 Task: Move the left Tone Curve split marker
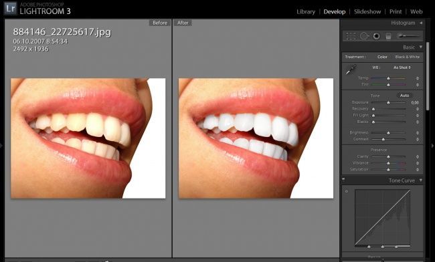tap(369, 247)
